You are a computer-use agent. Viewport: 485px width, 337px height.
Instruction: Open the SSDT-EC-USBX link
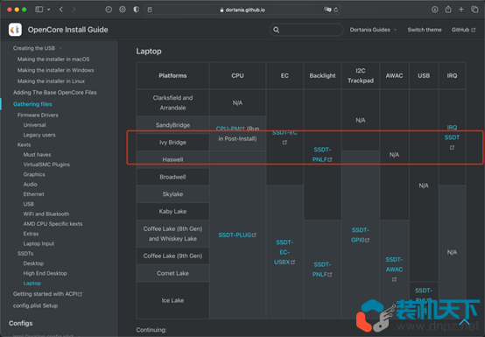pyautogui.click(x=285, y=252)
